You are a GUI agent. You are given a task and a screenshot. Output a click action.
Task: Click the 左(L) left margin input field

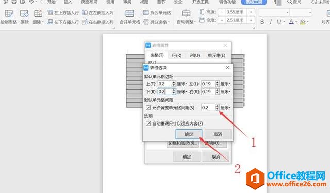tap(208, 84)
